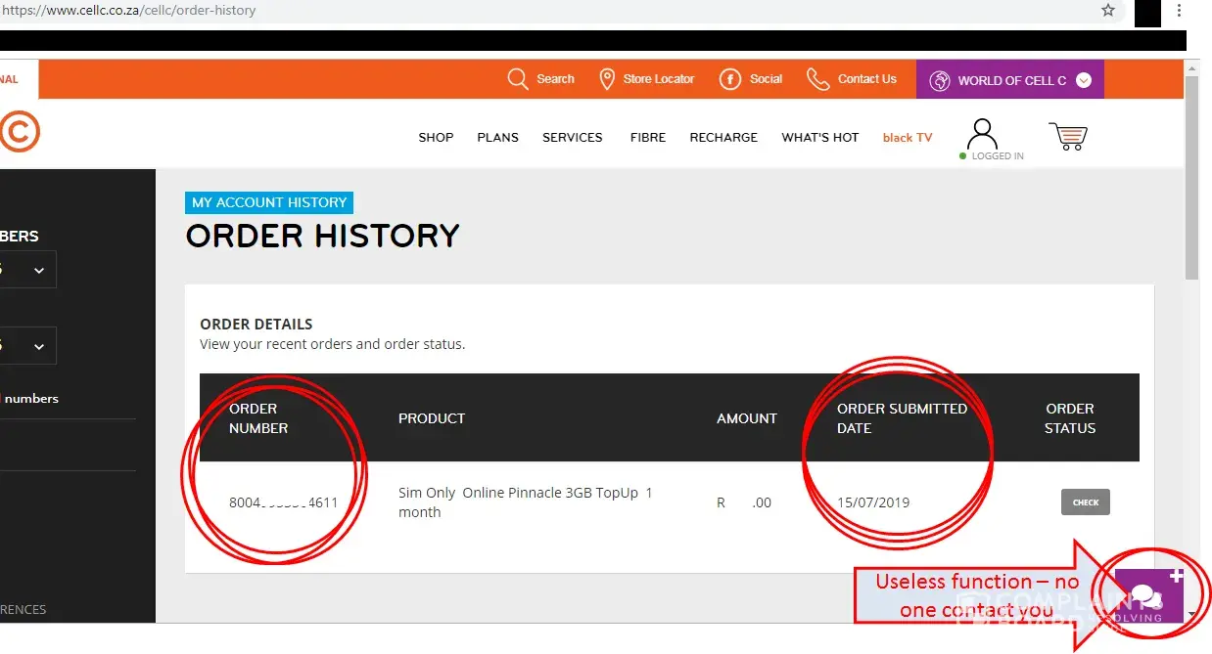1212x654 pixels.
Task: Click the Store Locator text link
Action: coord(659,79)
